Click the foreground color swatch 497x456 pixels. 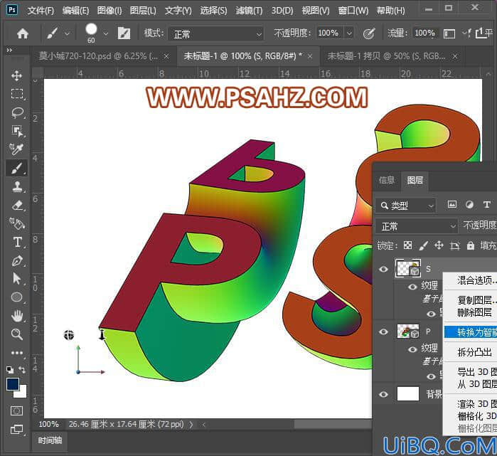[13, 384]
